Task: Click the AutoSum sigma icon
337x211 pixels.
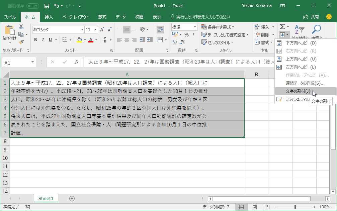Action: [282, 27]
